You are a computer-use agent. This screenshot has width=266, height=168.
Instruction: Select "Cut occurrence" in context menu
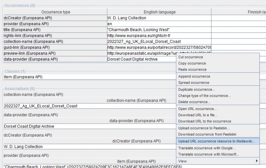[x=191, y=57]
